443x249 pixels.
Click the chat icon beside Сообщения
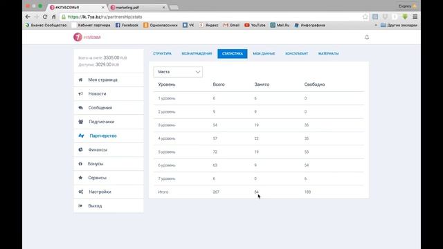tap(80, 108)
